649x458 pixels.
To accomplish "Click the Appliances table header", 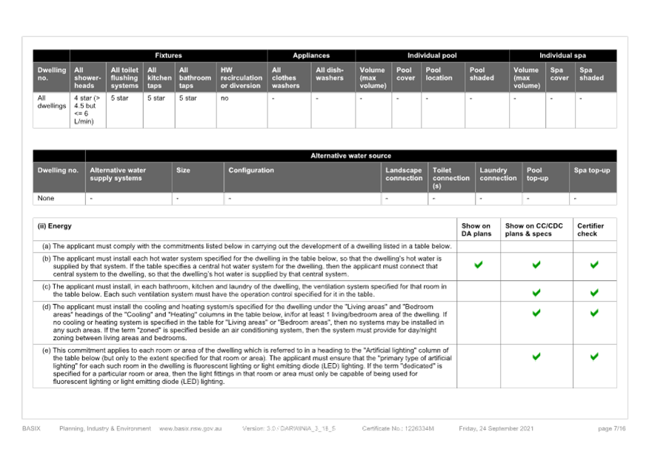I will click(x=311, y=56).
